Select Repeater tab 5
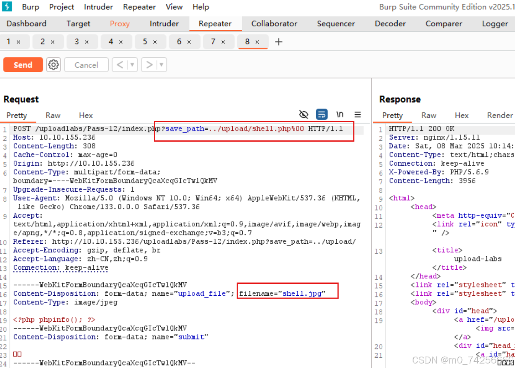Image resolution: width=515 pixels, height=368 pixels. pos(145,42)
